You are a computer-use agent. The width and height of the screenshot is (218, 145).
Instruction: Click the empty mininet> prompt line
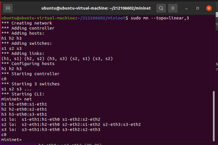11,140
